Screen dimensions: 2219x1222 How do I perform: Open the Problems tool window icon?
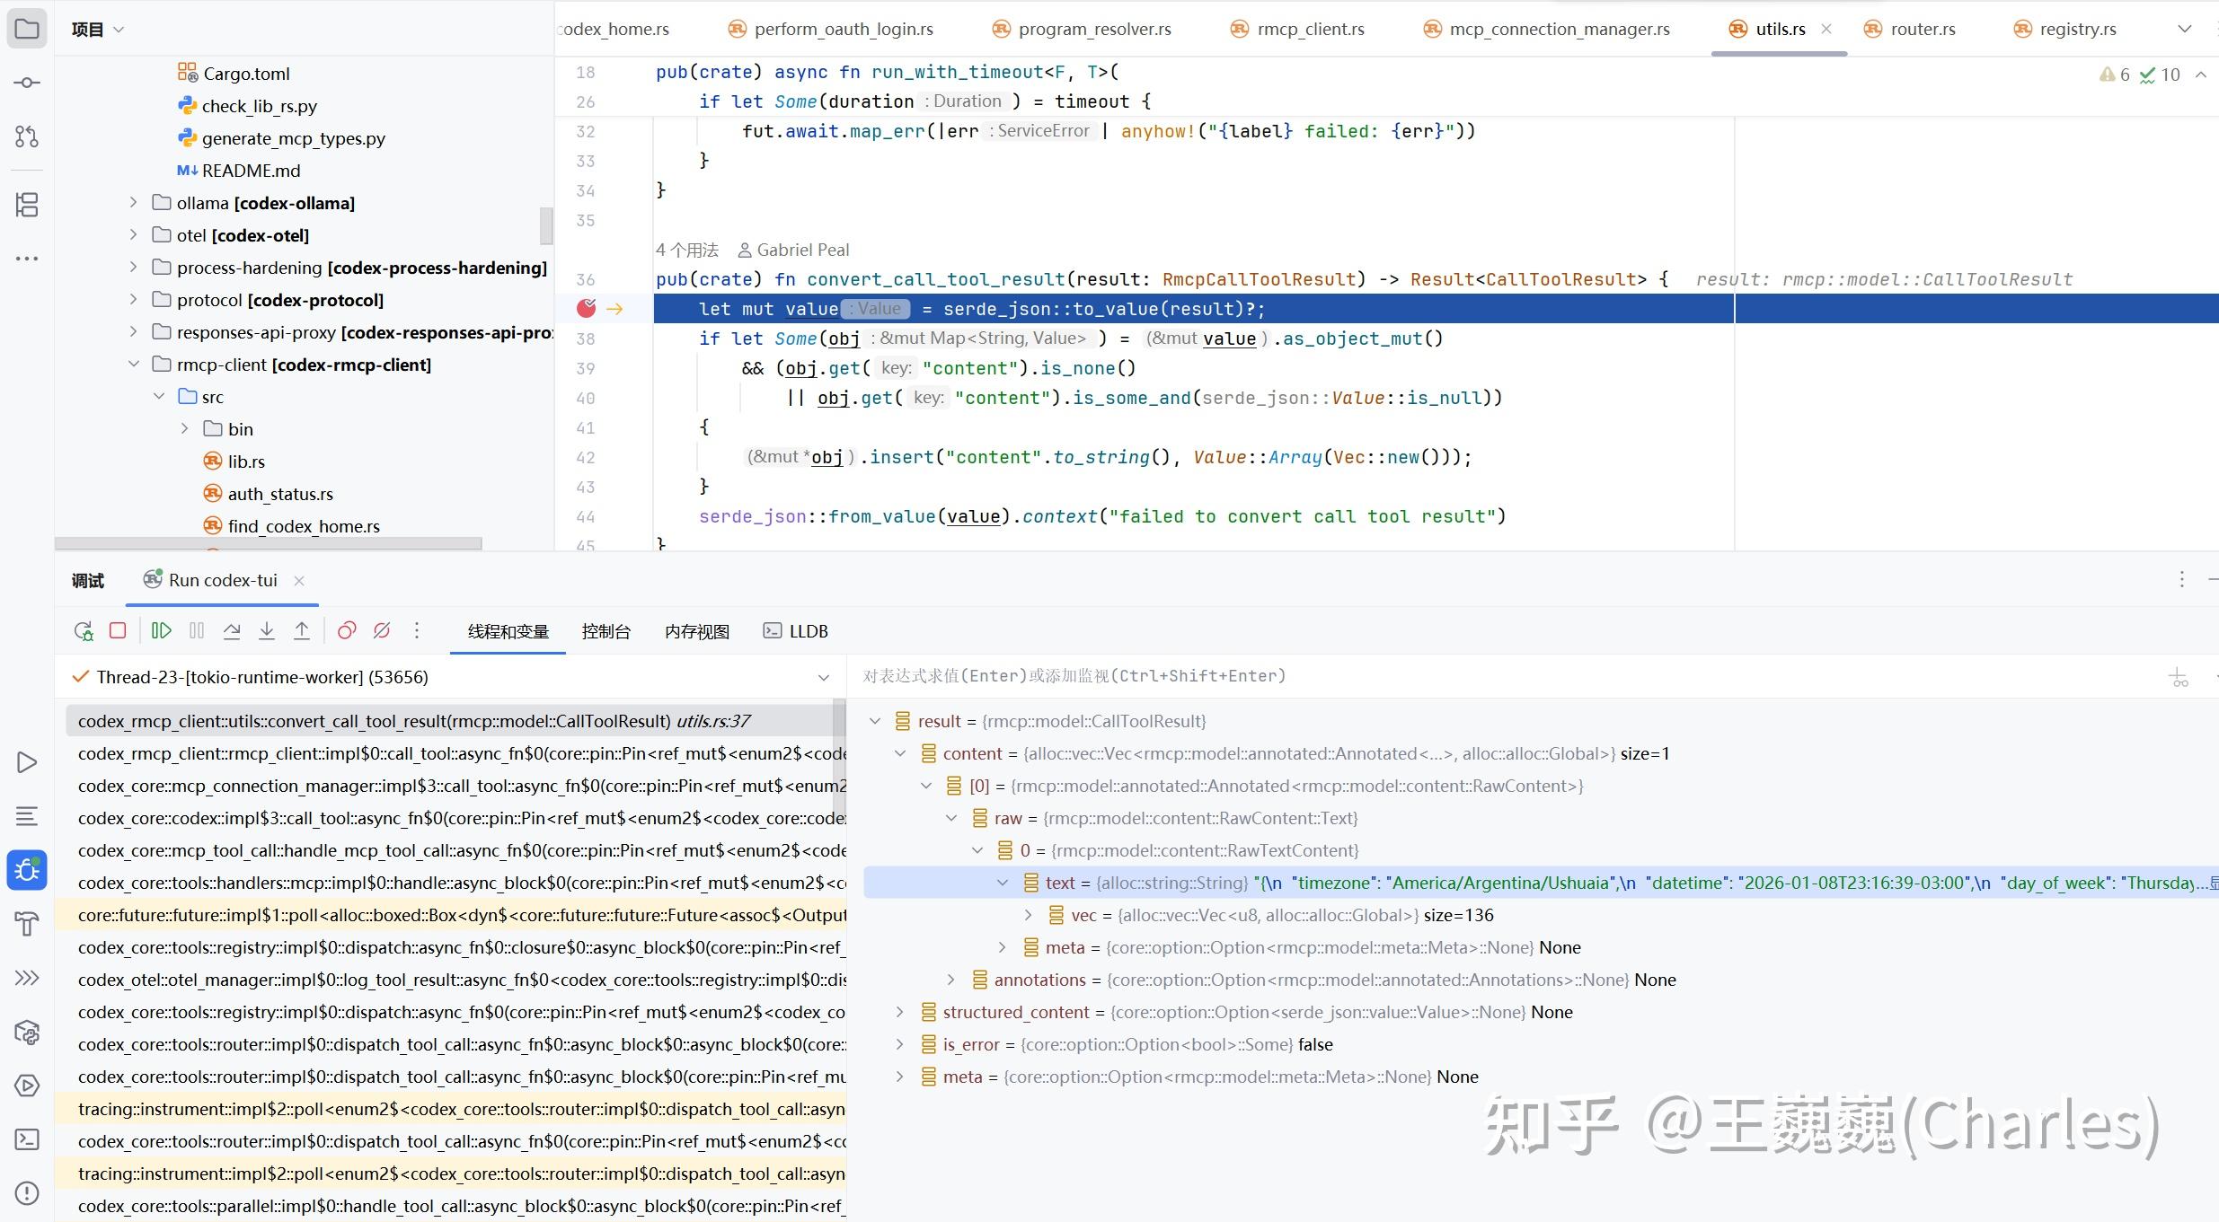[x=27, y=1193]
